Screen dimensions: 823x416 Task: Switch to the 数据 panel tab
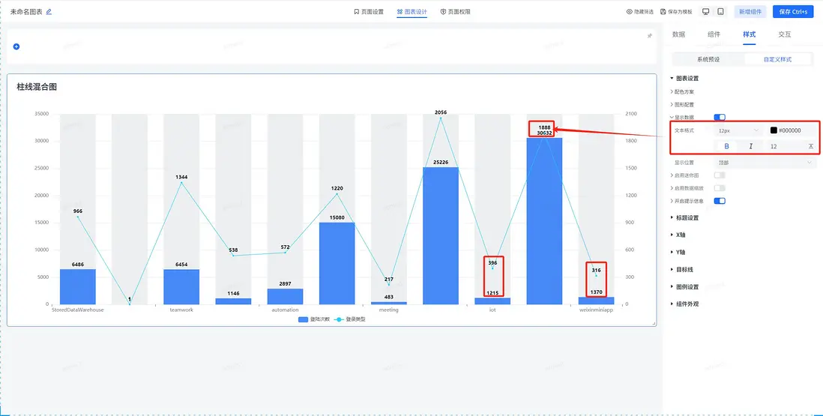pyautogui.click(x=678, y=34)
